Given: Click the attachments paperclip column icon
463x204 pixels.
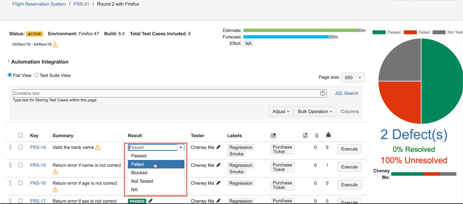Looking at the screenshot, I should [316, 136].
